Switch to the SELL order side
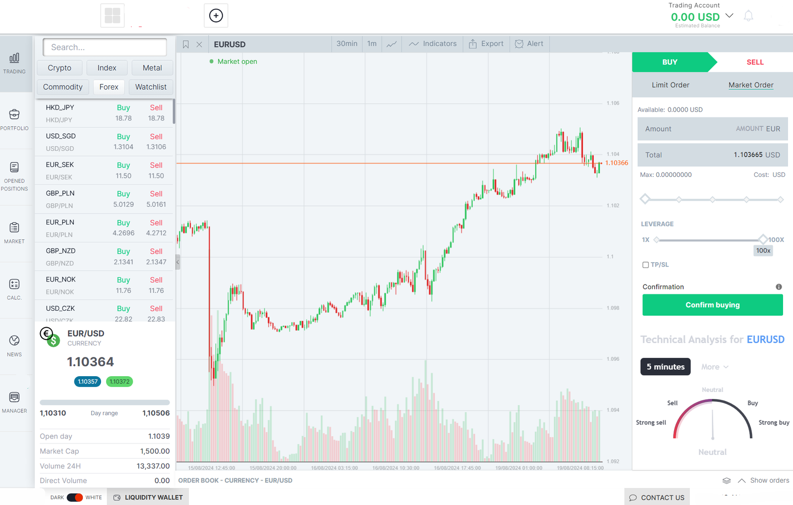This screenshot has height=505, width=793. click(x=754, y=62)
